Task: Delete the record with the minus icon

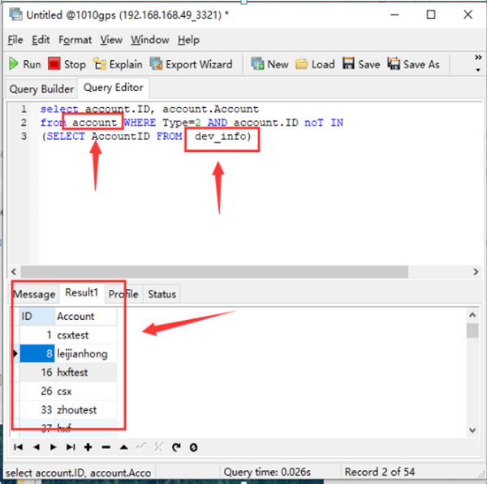Action: 106,447
